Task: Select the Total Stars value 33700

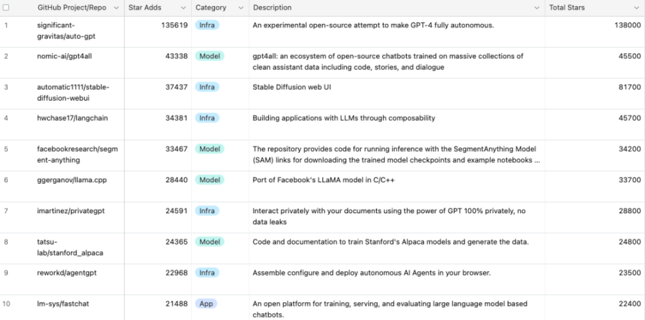Action: pos(629,180)
